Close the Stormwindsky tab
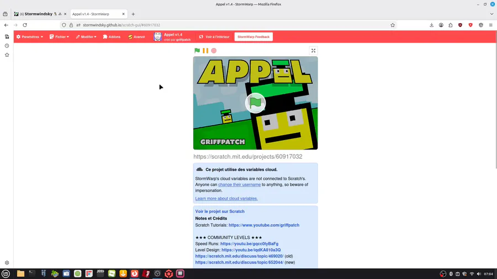The image size is (497, 279). 65,14
